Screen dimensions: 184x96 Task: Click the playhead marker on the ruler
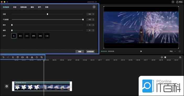coord(44,60)
